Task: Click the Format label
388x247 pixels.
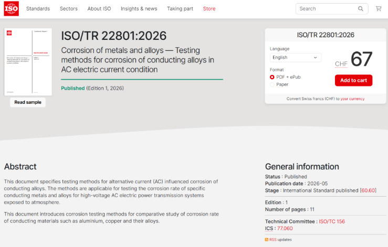Action: [x=277, y=70]
